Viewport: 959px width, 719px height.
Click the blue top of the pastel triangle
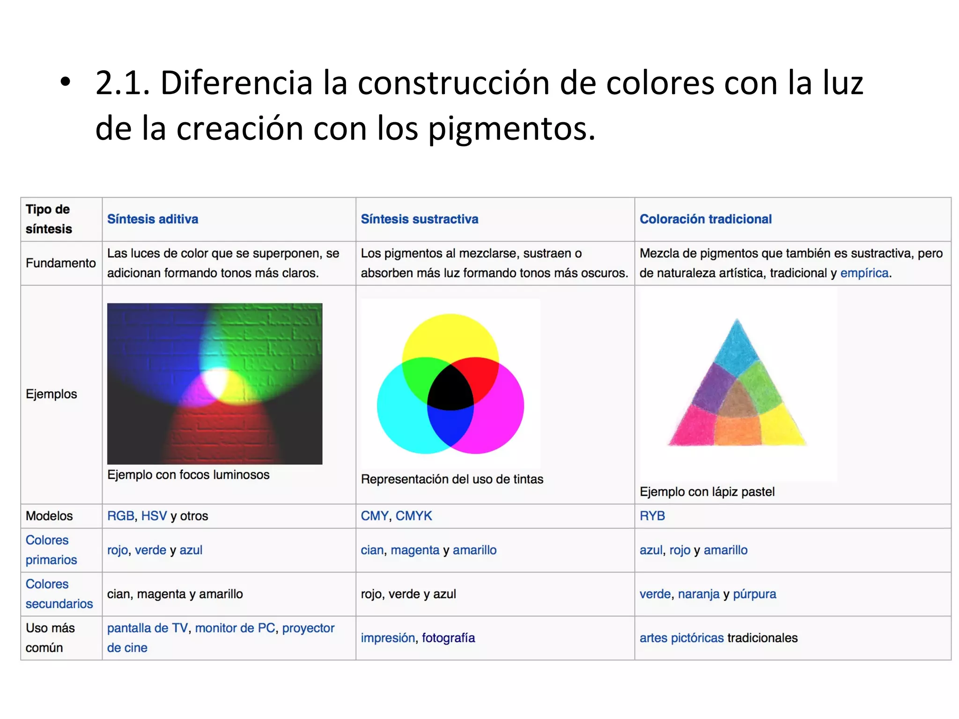(737, 349)
